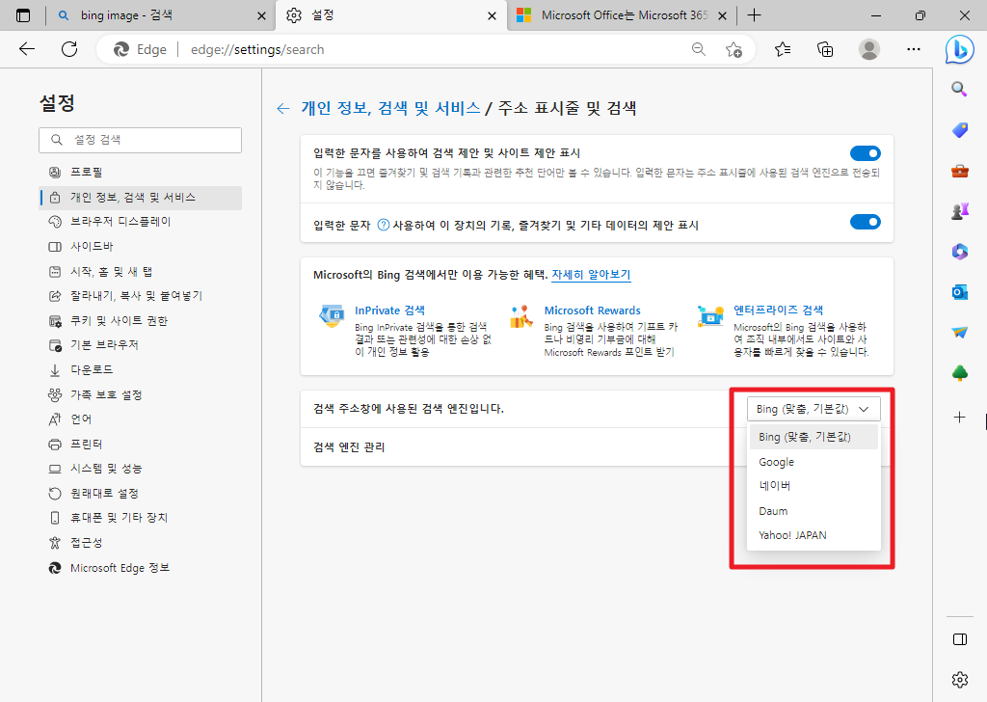The height and width of the screenshot is (702, 987).
Task: Add this page to favorites star-plus icon
Action: 734,49
